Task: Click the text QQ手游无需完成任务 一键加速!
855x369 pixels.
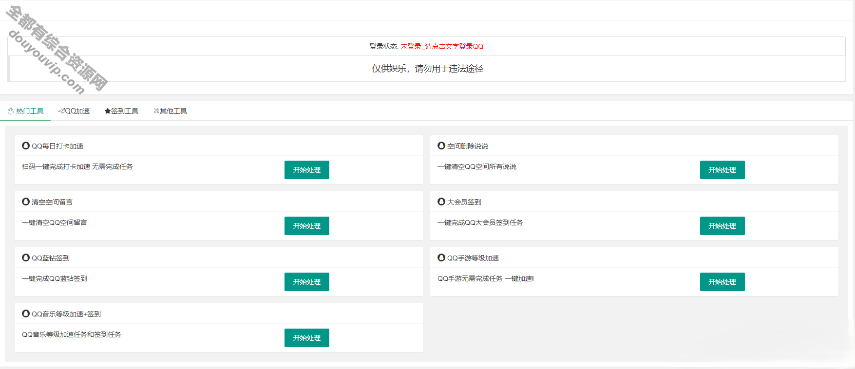Action: pyautogui.click(x=486, y=278)
